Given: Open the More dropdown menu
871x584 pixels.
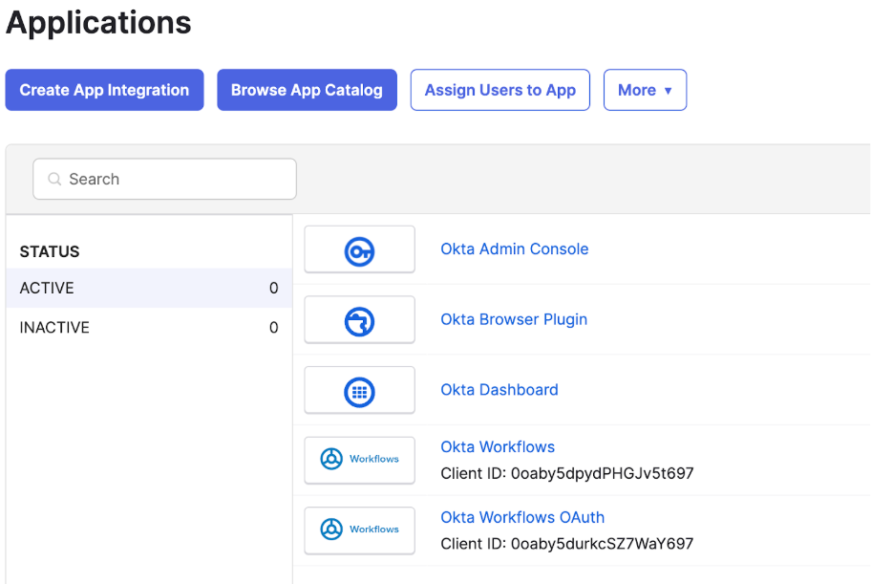Looking at the screenshot, I should tap(645, 90).
